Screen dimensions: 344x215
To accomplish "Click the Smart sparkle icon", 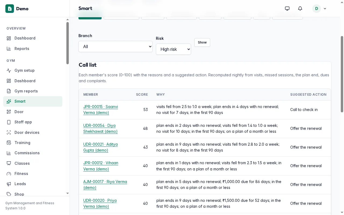I will [x=9, y=101].
